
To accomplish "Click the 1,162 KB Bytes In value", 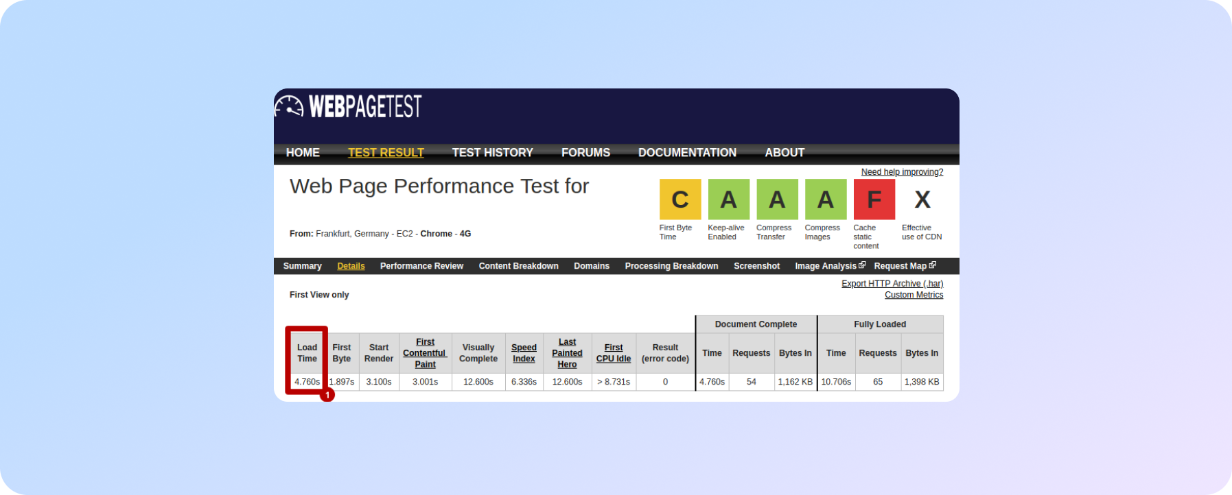I will tap(795, 382).
